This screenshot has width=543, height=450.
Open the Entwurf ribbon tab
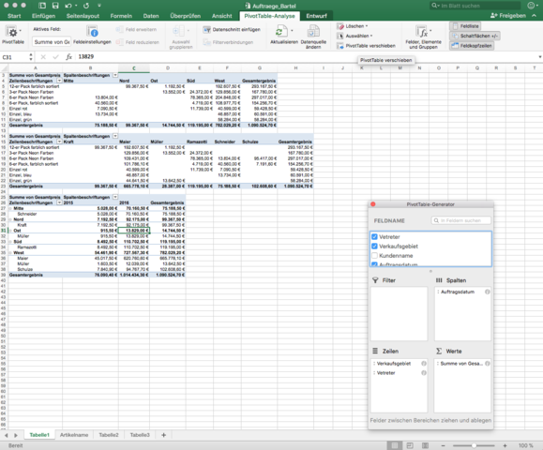tap(317, 16)
